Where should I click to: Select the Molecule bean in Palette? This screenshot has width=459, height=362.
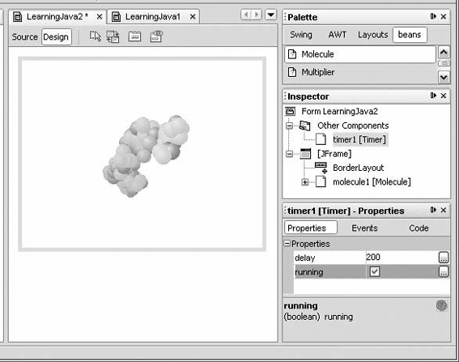tap(360, 54)
